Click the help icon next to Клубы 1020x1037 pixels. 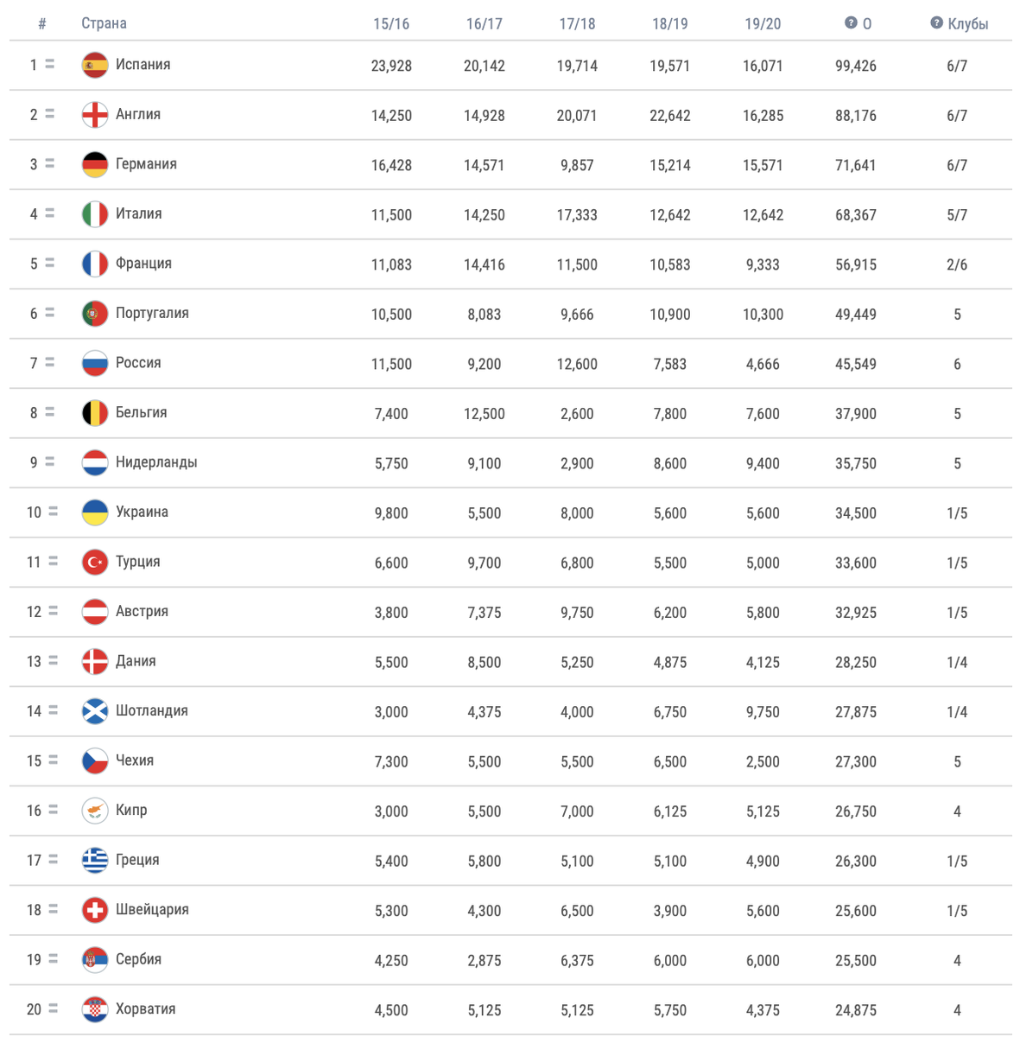pyautogui.click(x=936, y=23)
